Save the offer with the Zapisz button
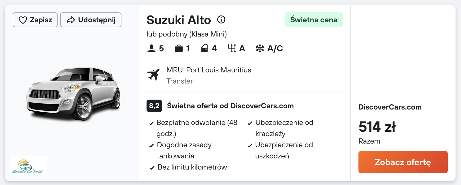Screen dimensions: 461x185 (x=35, y=20)
